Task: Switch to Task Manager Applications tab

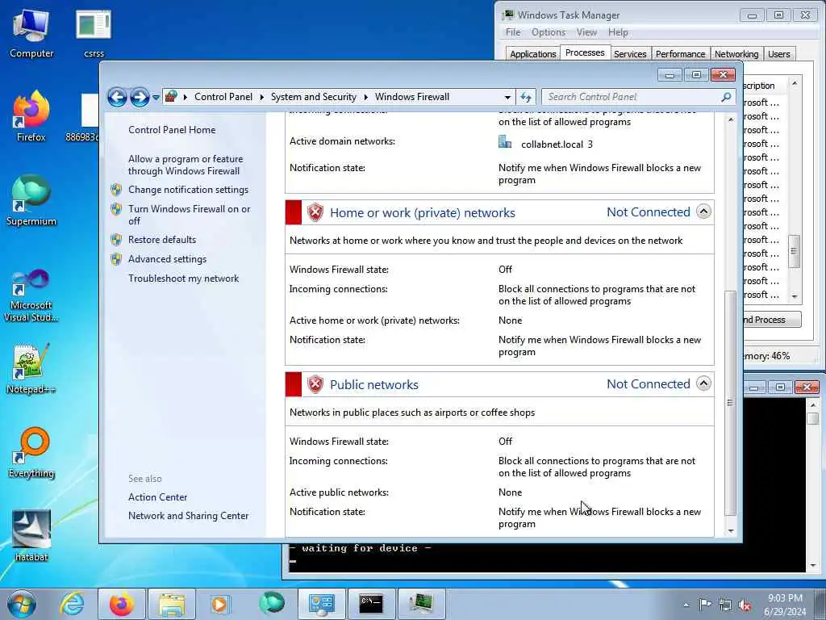Action: coord(532,54)
